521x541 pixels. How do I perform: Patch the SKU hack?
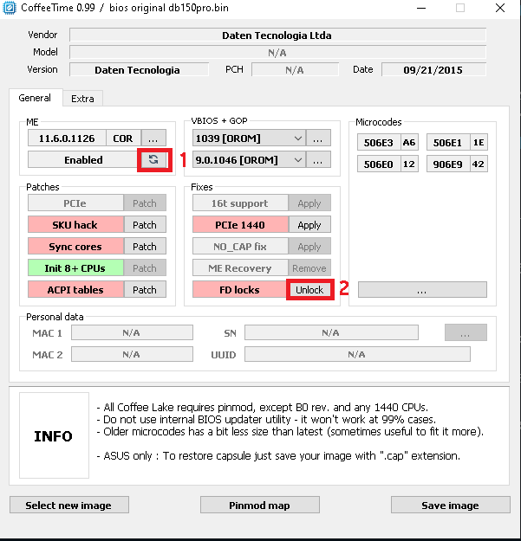click(x=144, y=225)
